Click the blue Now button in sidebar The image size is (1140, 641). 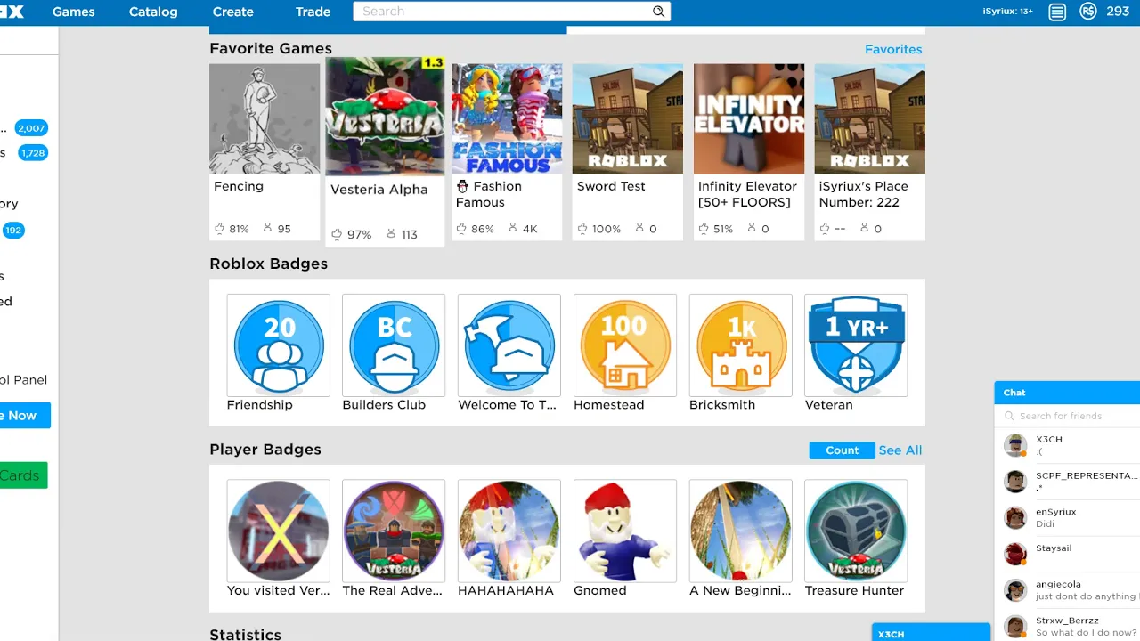25,416
